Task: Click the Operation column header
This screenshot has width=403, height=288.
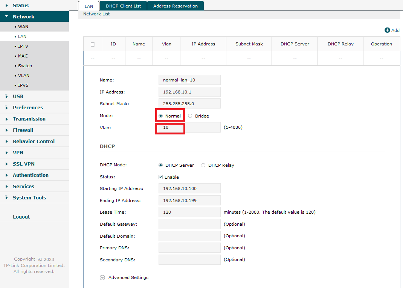Action: [x=382, y=44]
